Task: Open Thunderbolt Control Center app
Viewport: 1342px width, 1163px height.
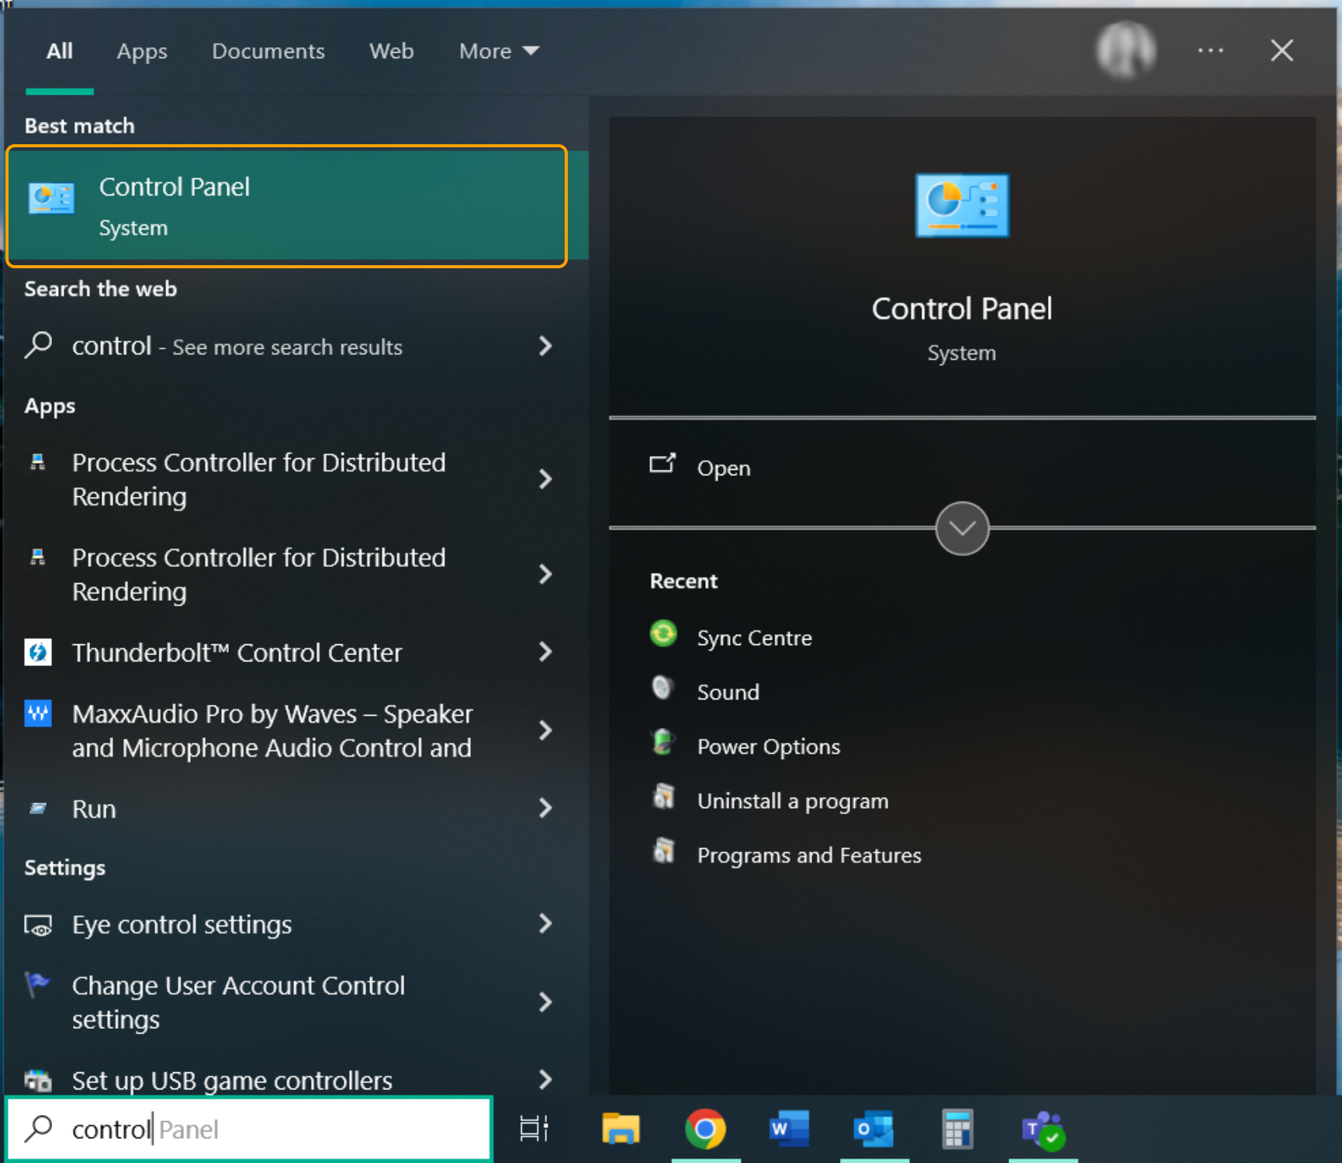Action: [237, 653]
